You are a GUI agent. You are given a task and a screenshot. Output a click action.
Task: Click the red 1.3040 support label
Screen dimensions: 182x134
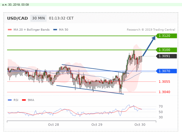(164, 92)
